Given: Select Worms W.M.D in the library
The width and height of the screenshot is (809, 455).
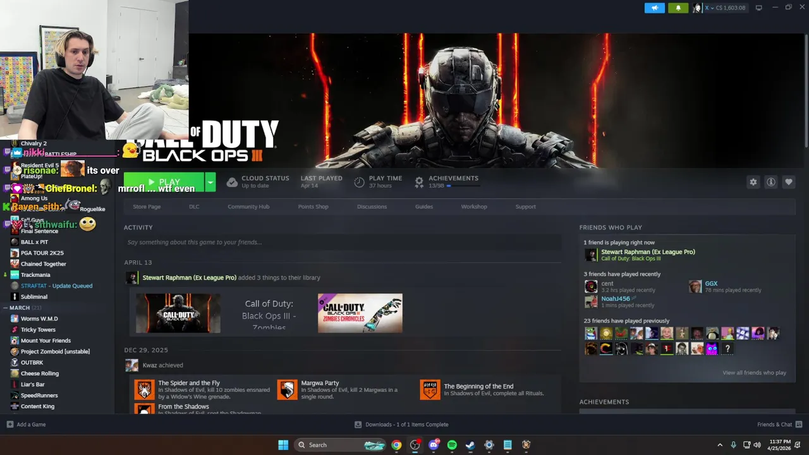Looking at the screenshot, I should (x=39, y=318).
